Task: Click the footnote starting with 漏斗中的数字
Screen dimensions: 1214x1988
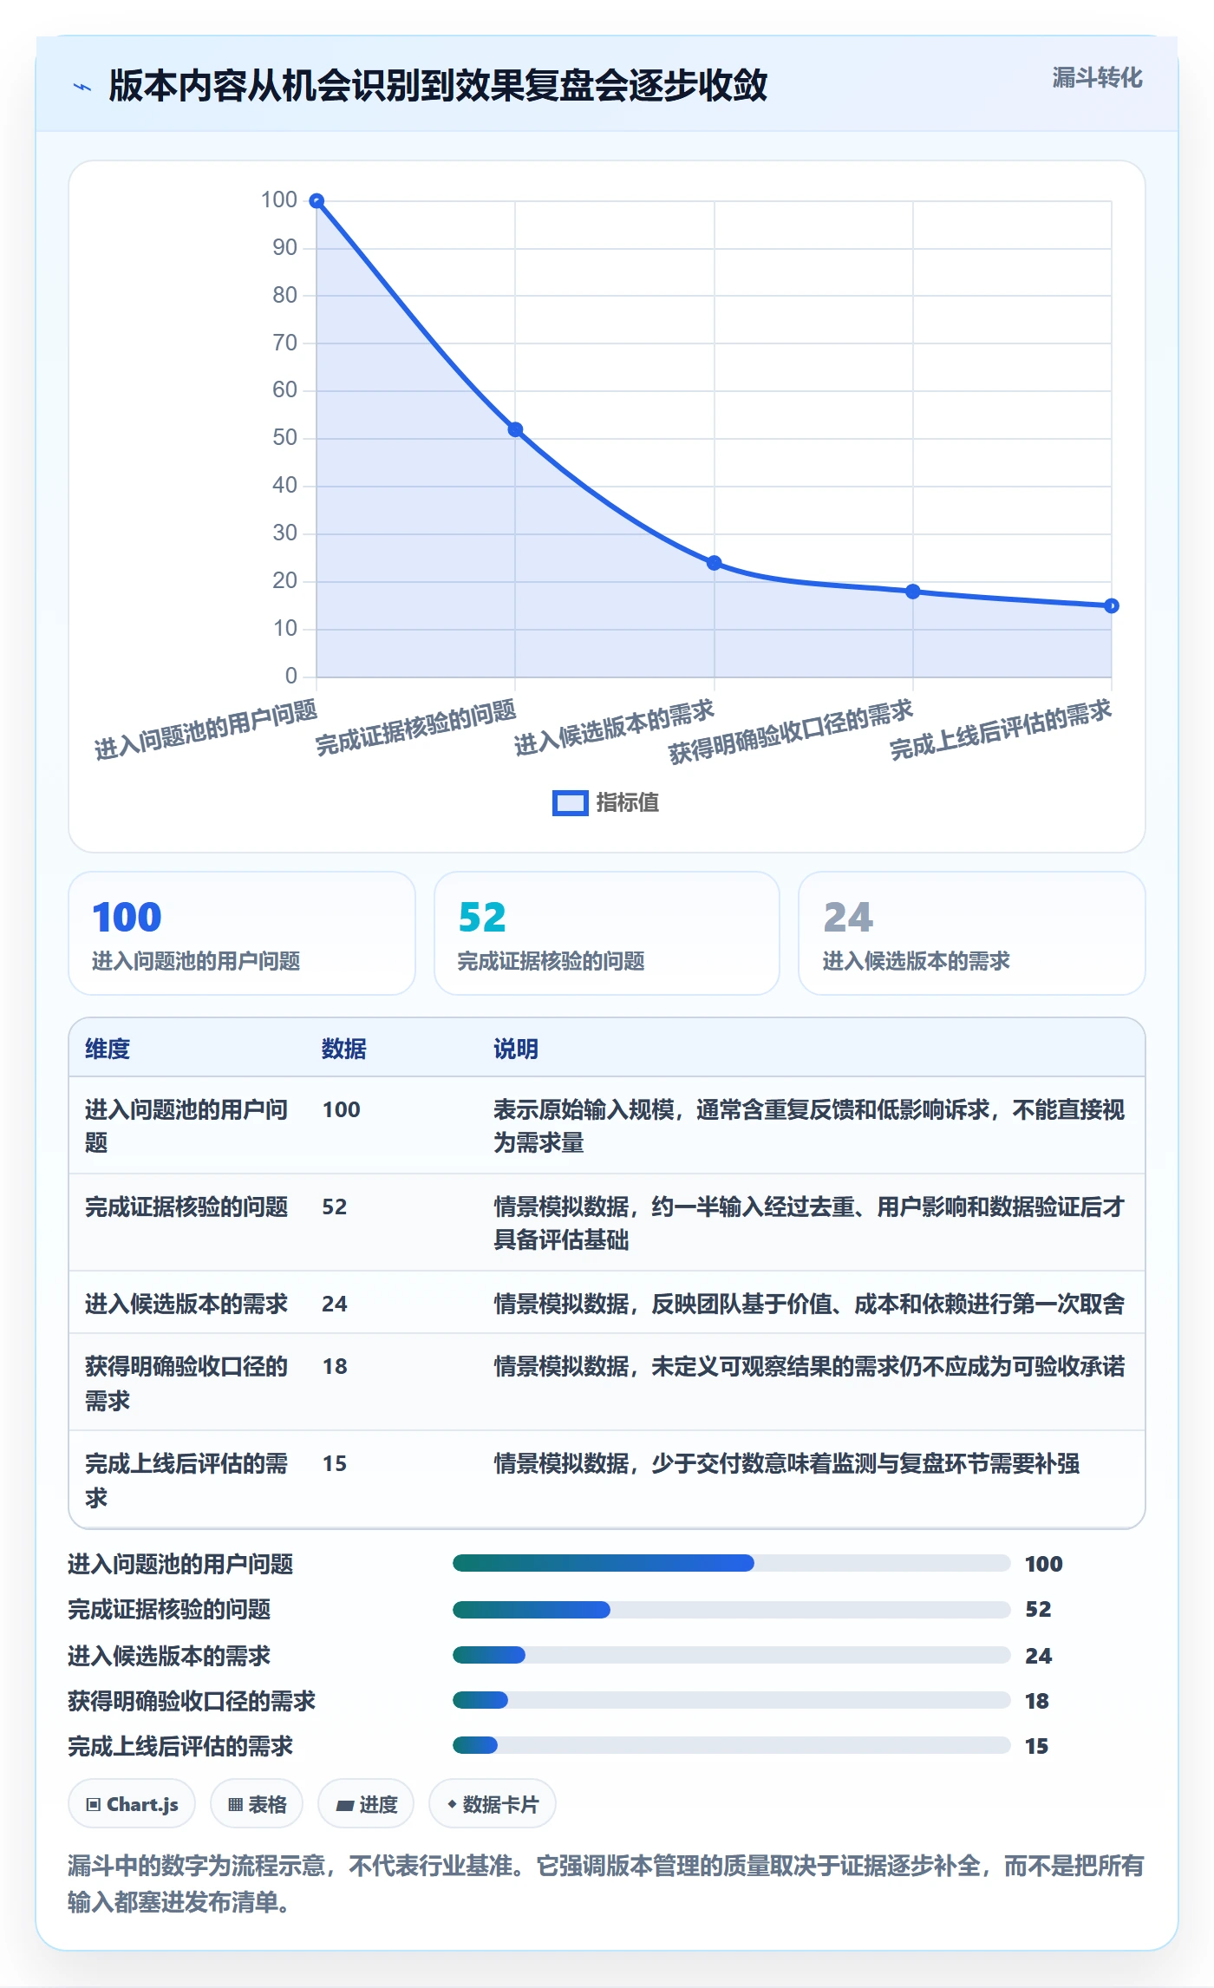Action: click(606, 1884)
